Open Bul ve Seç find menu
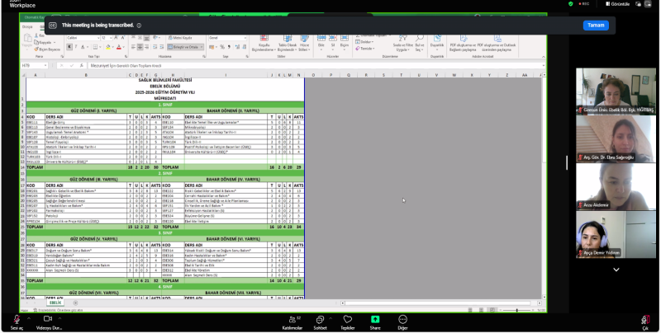Viewport: 661px width, 333px height. 420,44
